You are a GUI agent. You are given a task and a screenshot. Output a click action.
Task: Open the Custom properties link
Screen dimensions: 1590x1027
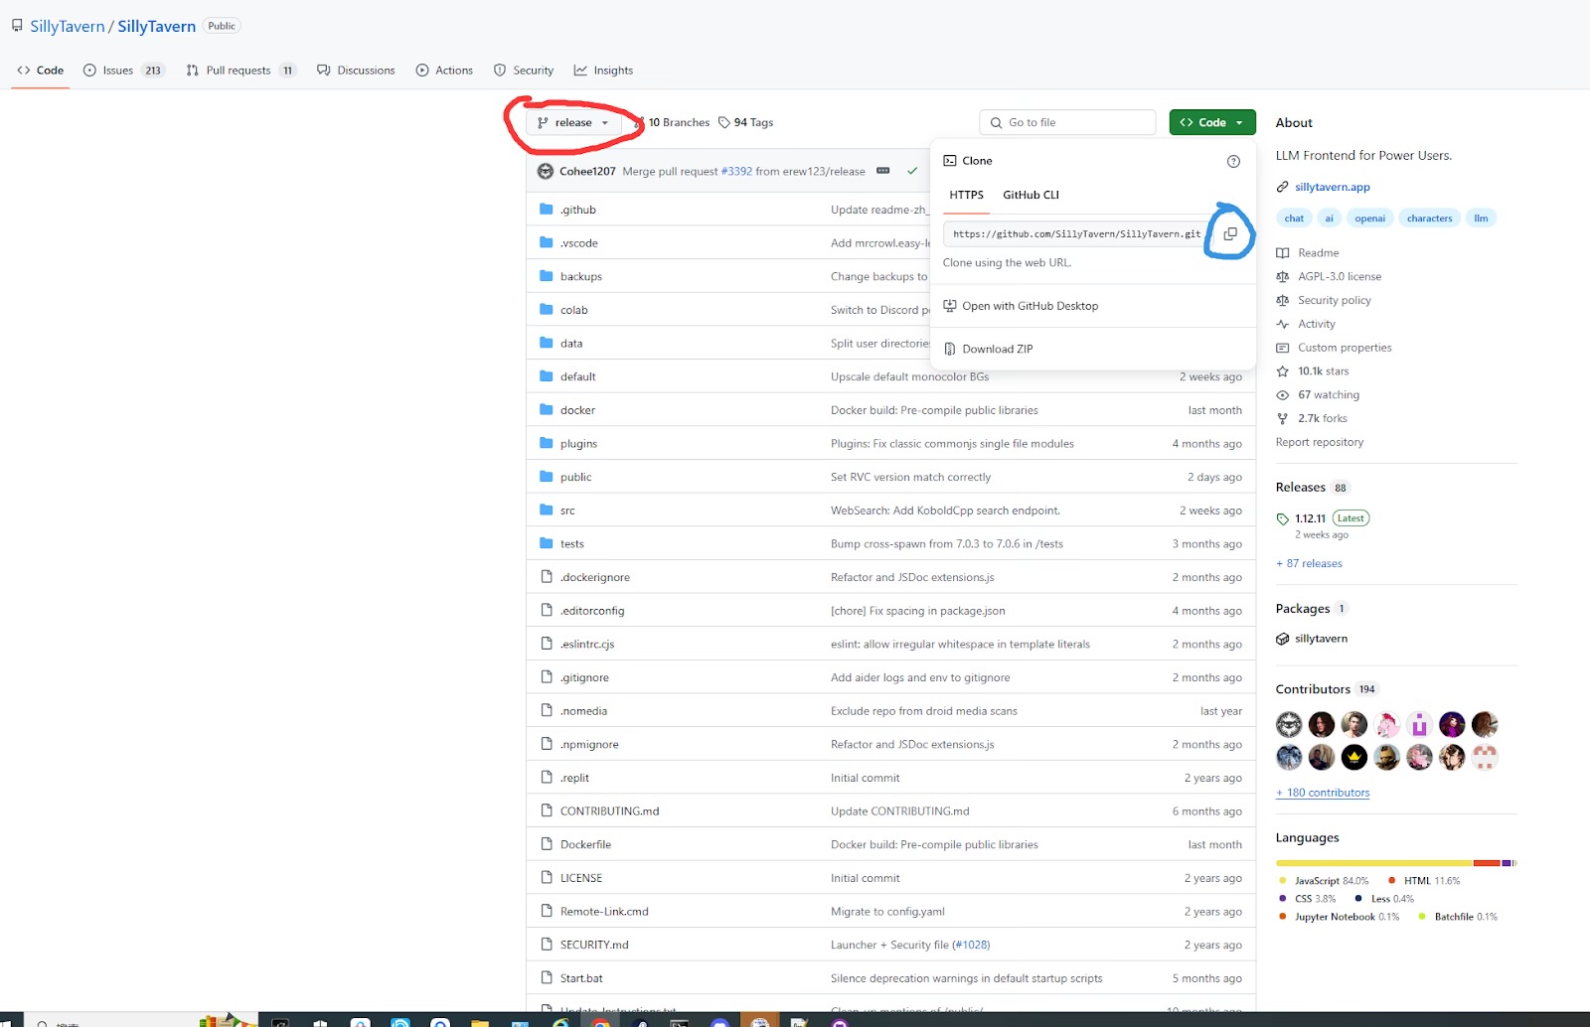point(1345,348)
